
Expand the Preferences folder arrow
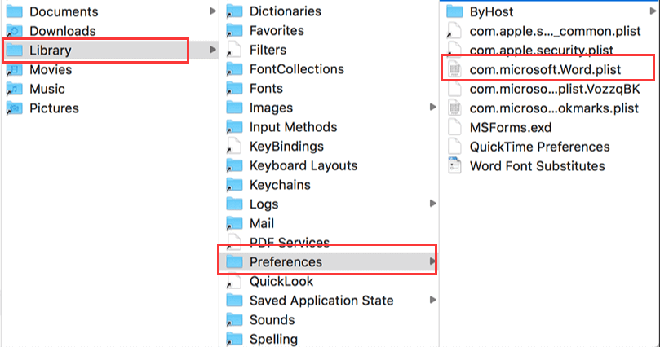coord(432,261)
